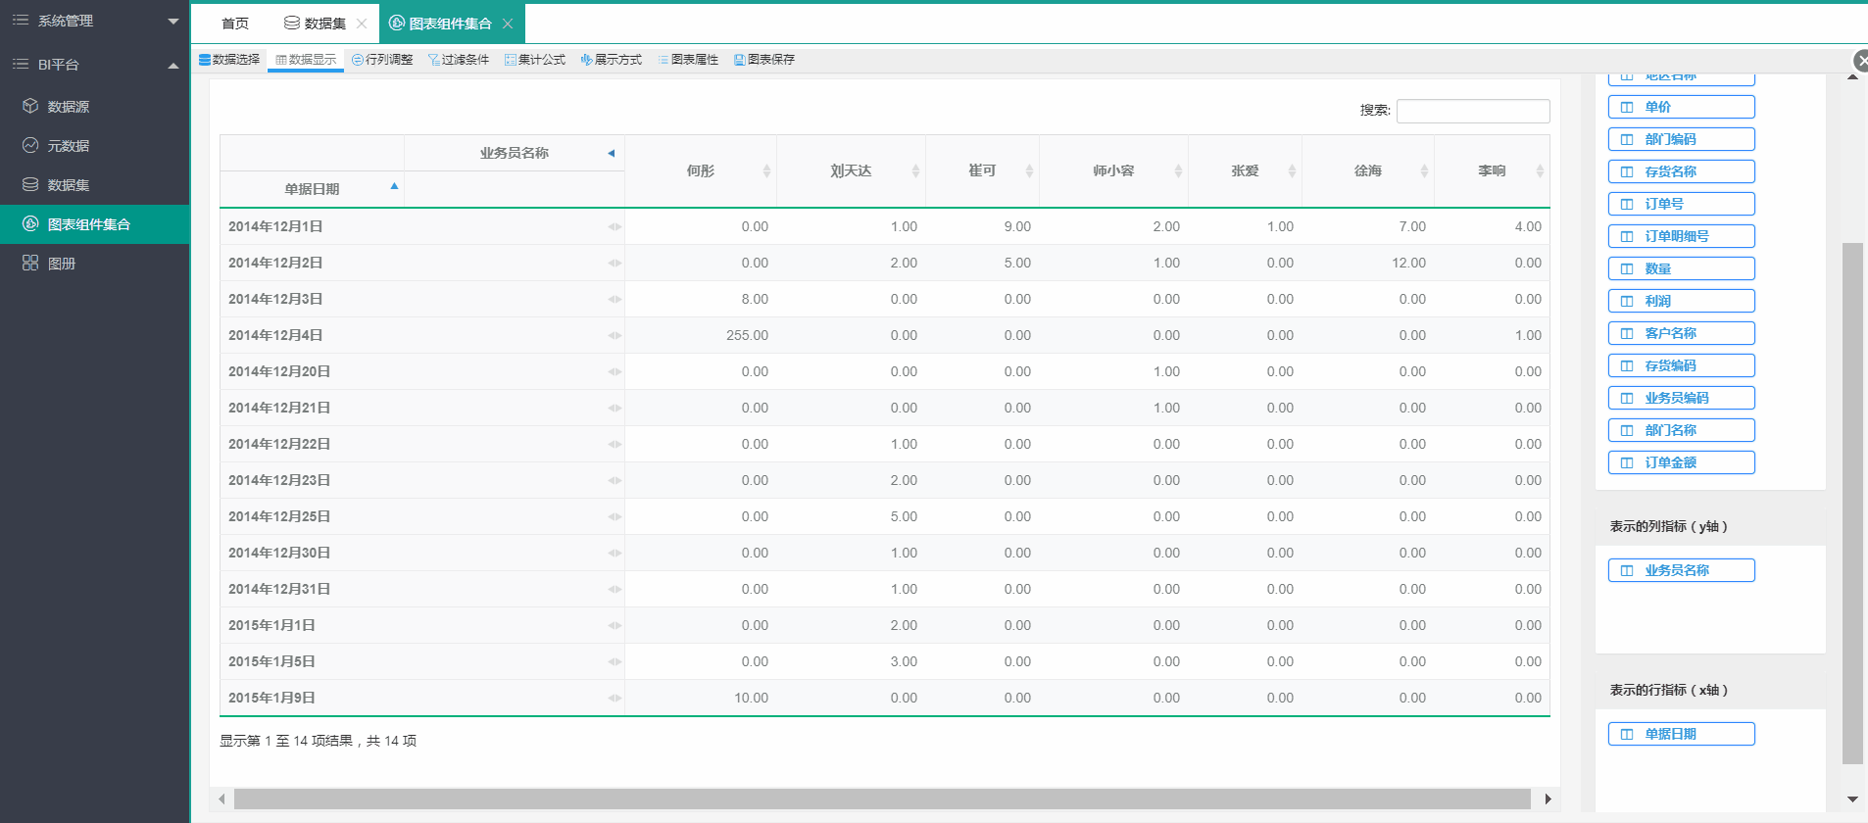Screen dimensions: 1868x823
Task: Click the 订单金额 field button
Action: click(x=1681, y=462)
